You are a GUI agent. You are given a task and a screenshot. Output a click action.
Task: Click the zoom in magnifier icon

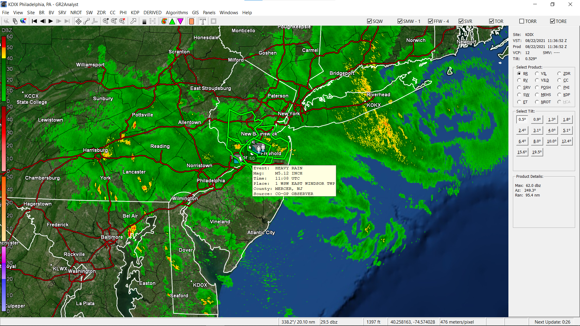coord(105,21)
